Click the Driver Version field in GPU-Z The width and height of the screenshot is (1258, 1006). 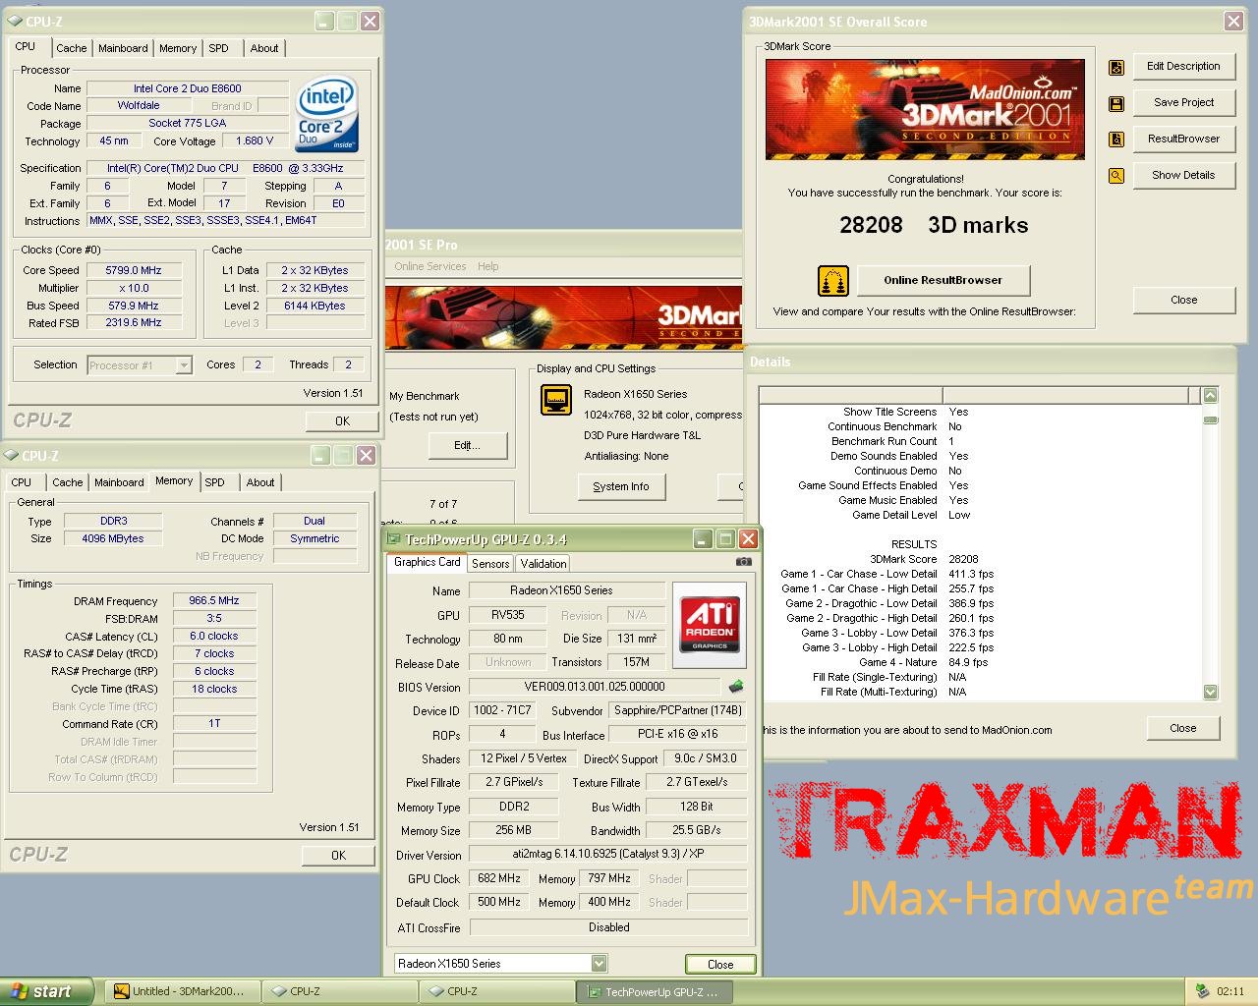click(x=608, y=855)
